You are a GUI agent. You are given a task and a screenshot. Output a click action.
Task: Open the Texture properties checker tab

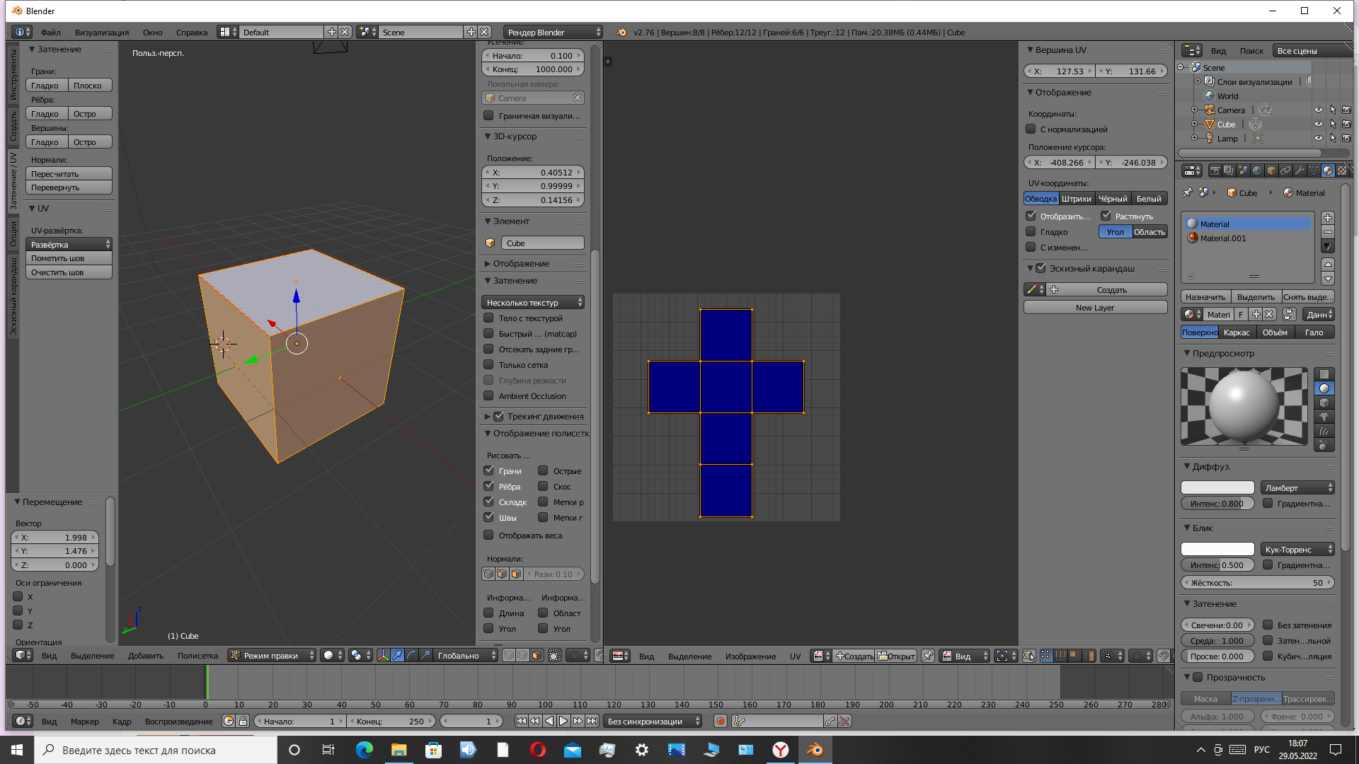coord(1342,170)
